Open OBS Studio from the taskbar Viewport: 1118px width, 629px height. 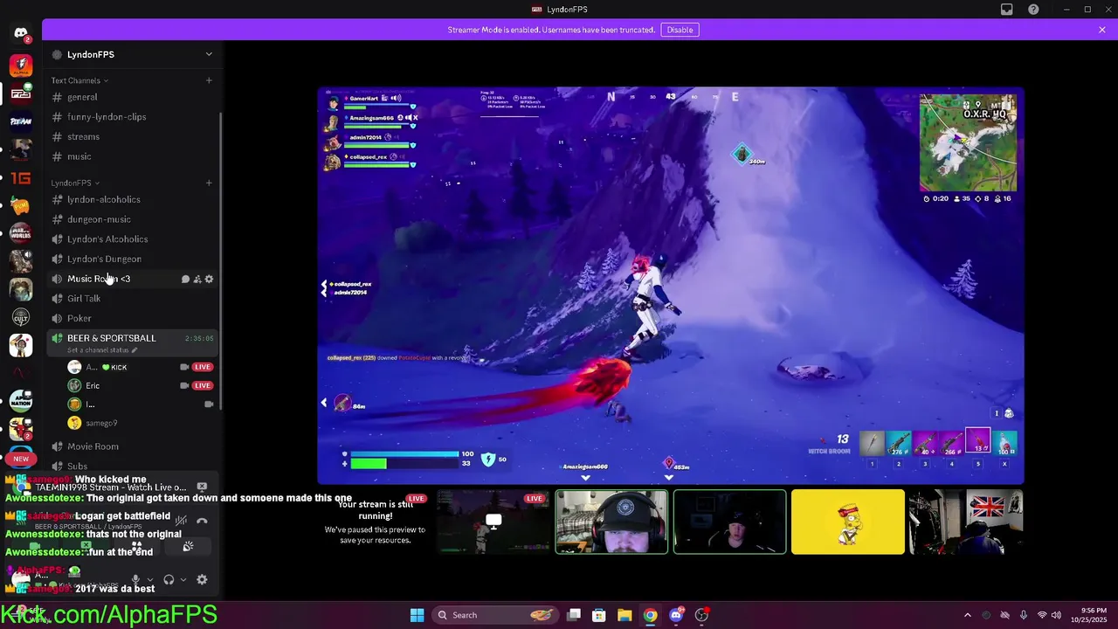point(701,615)
